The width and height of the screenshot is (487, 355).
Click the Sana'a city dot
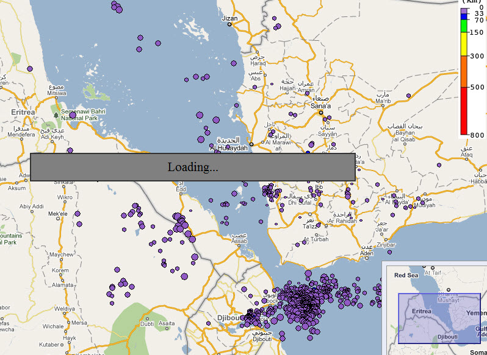tap(321, 113)
